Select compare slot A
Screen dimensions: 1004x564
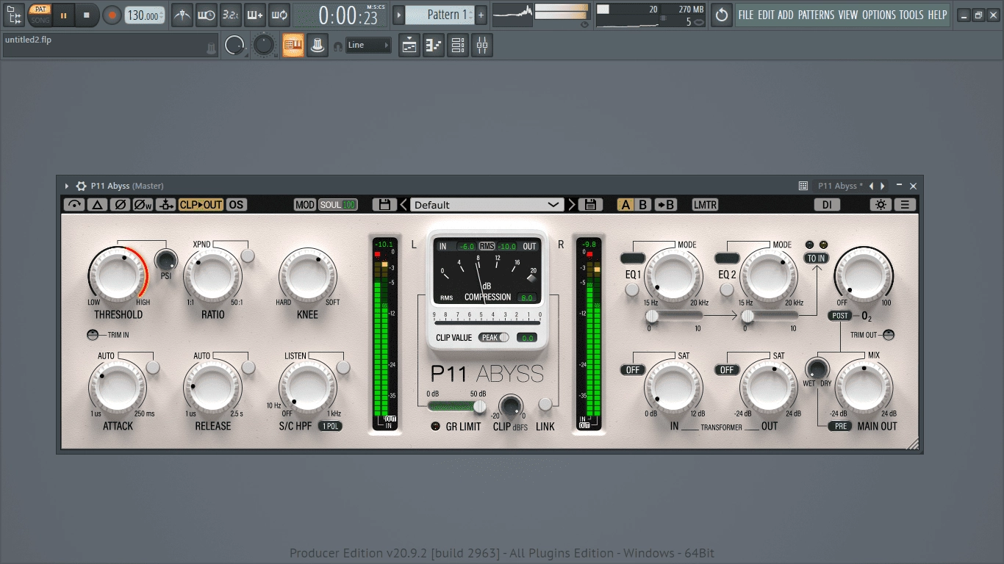coord(625,205)
